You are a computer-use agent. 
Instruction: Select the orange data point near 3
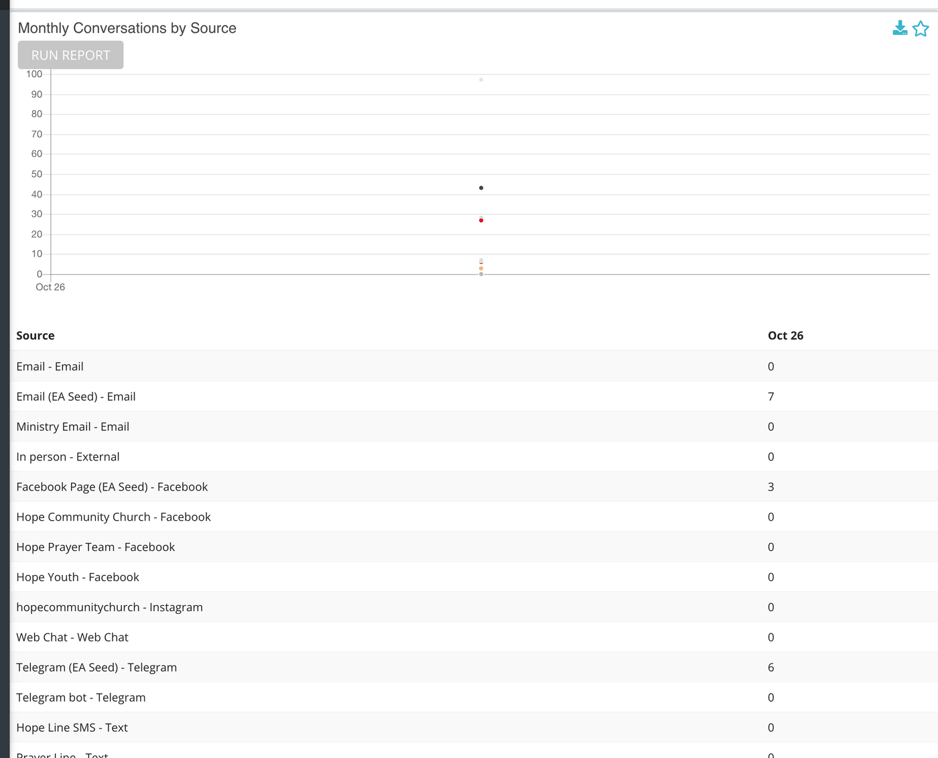(x=481, y=269)
